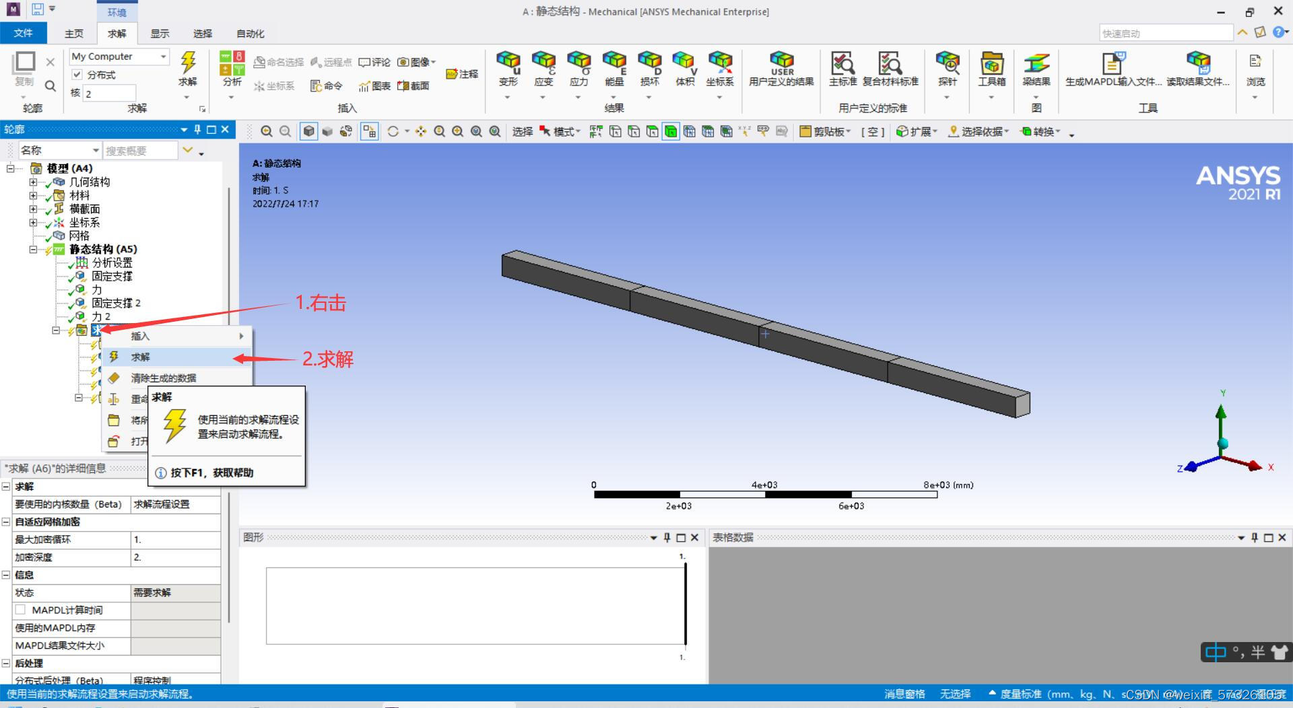The height and width of the screenshot is (708, 1293).
Task: Click 清除生成的数据 in context menu
Action: (x=163, y=378)
